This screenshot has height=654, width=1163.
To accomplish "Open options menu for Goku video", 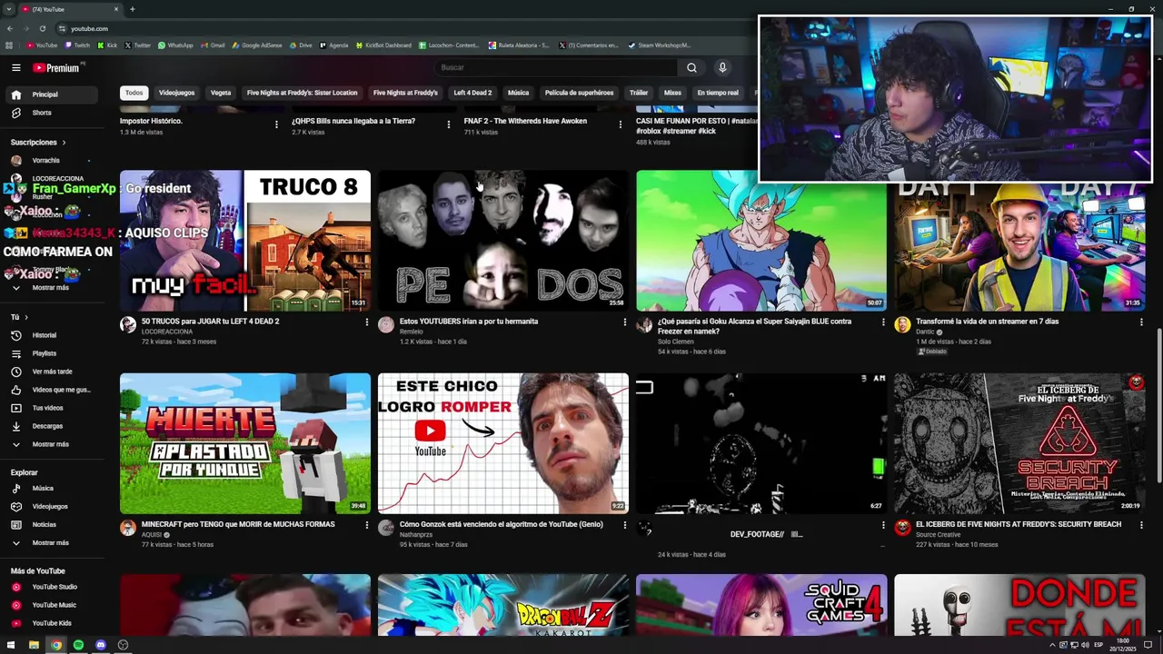I will click(883, 322).
